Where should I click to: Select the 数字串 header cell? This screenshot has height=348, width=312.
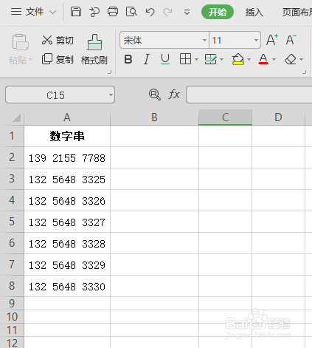67,136
